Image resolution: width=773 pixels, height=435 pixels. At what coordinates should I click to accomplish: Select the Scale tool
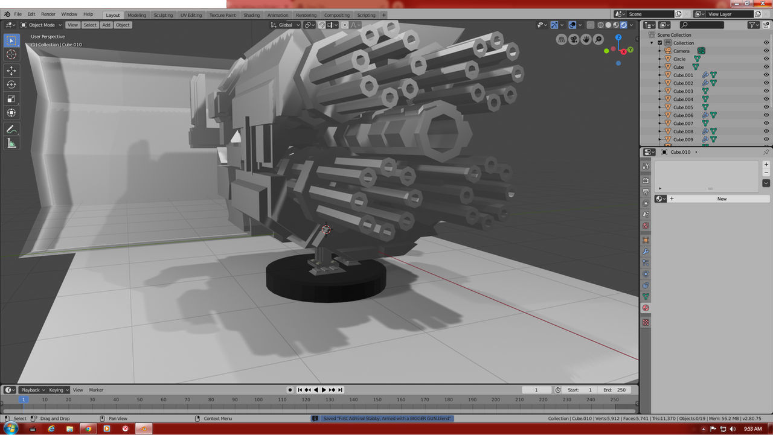click(x=11, y=98)
